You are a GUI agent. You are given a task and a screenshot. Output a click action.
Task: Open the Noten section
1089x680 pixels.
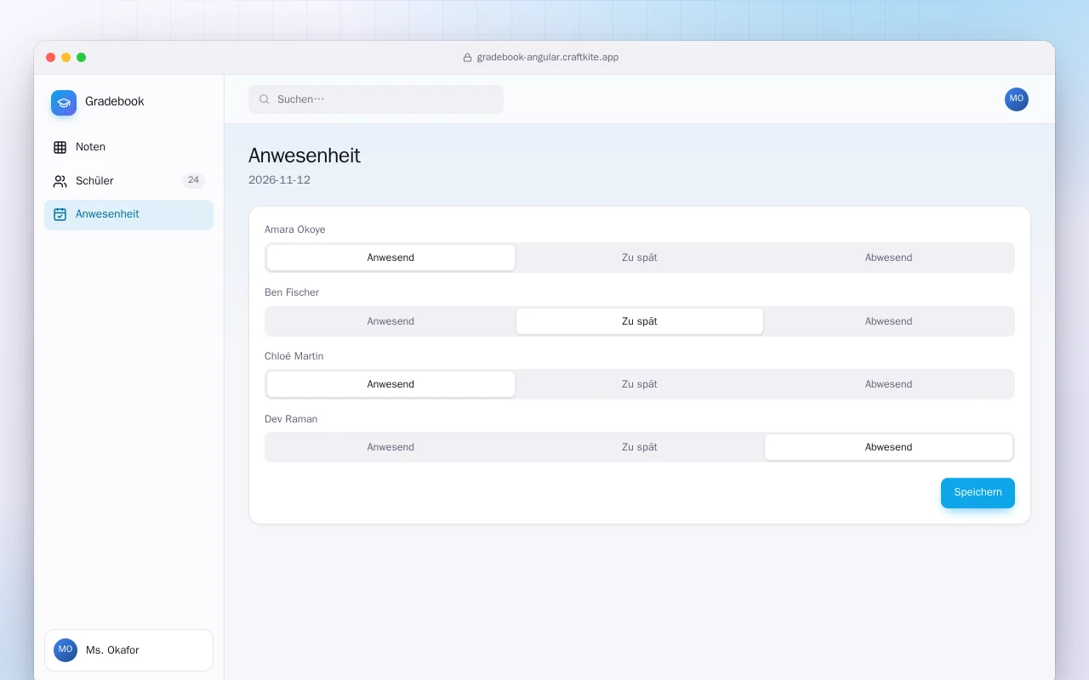click(128, 147)
